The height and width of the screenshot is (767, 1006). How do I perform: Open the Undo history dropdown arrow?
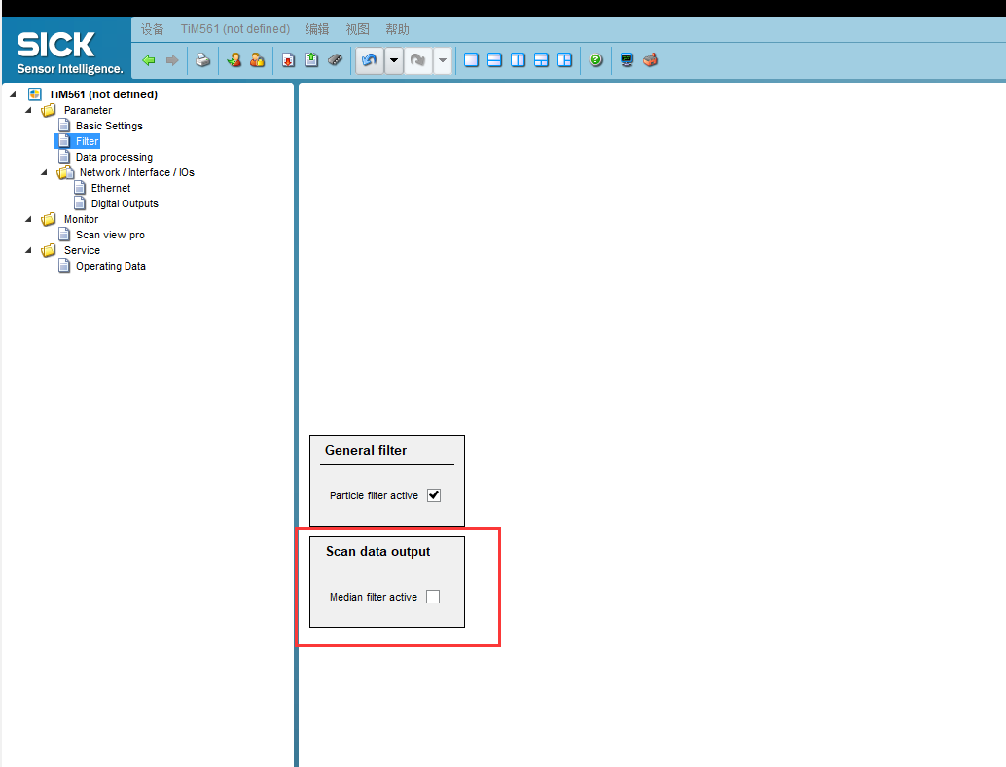393,59
